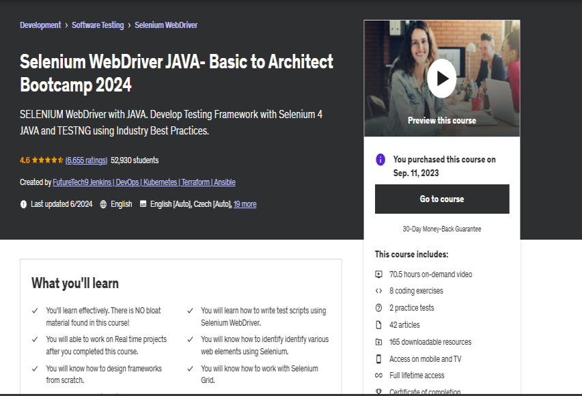Screen dimensions: 582x396
Task: Click the practice tests icon
Action: 379,308
